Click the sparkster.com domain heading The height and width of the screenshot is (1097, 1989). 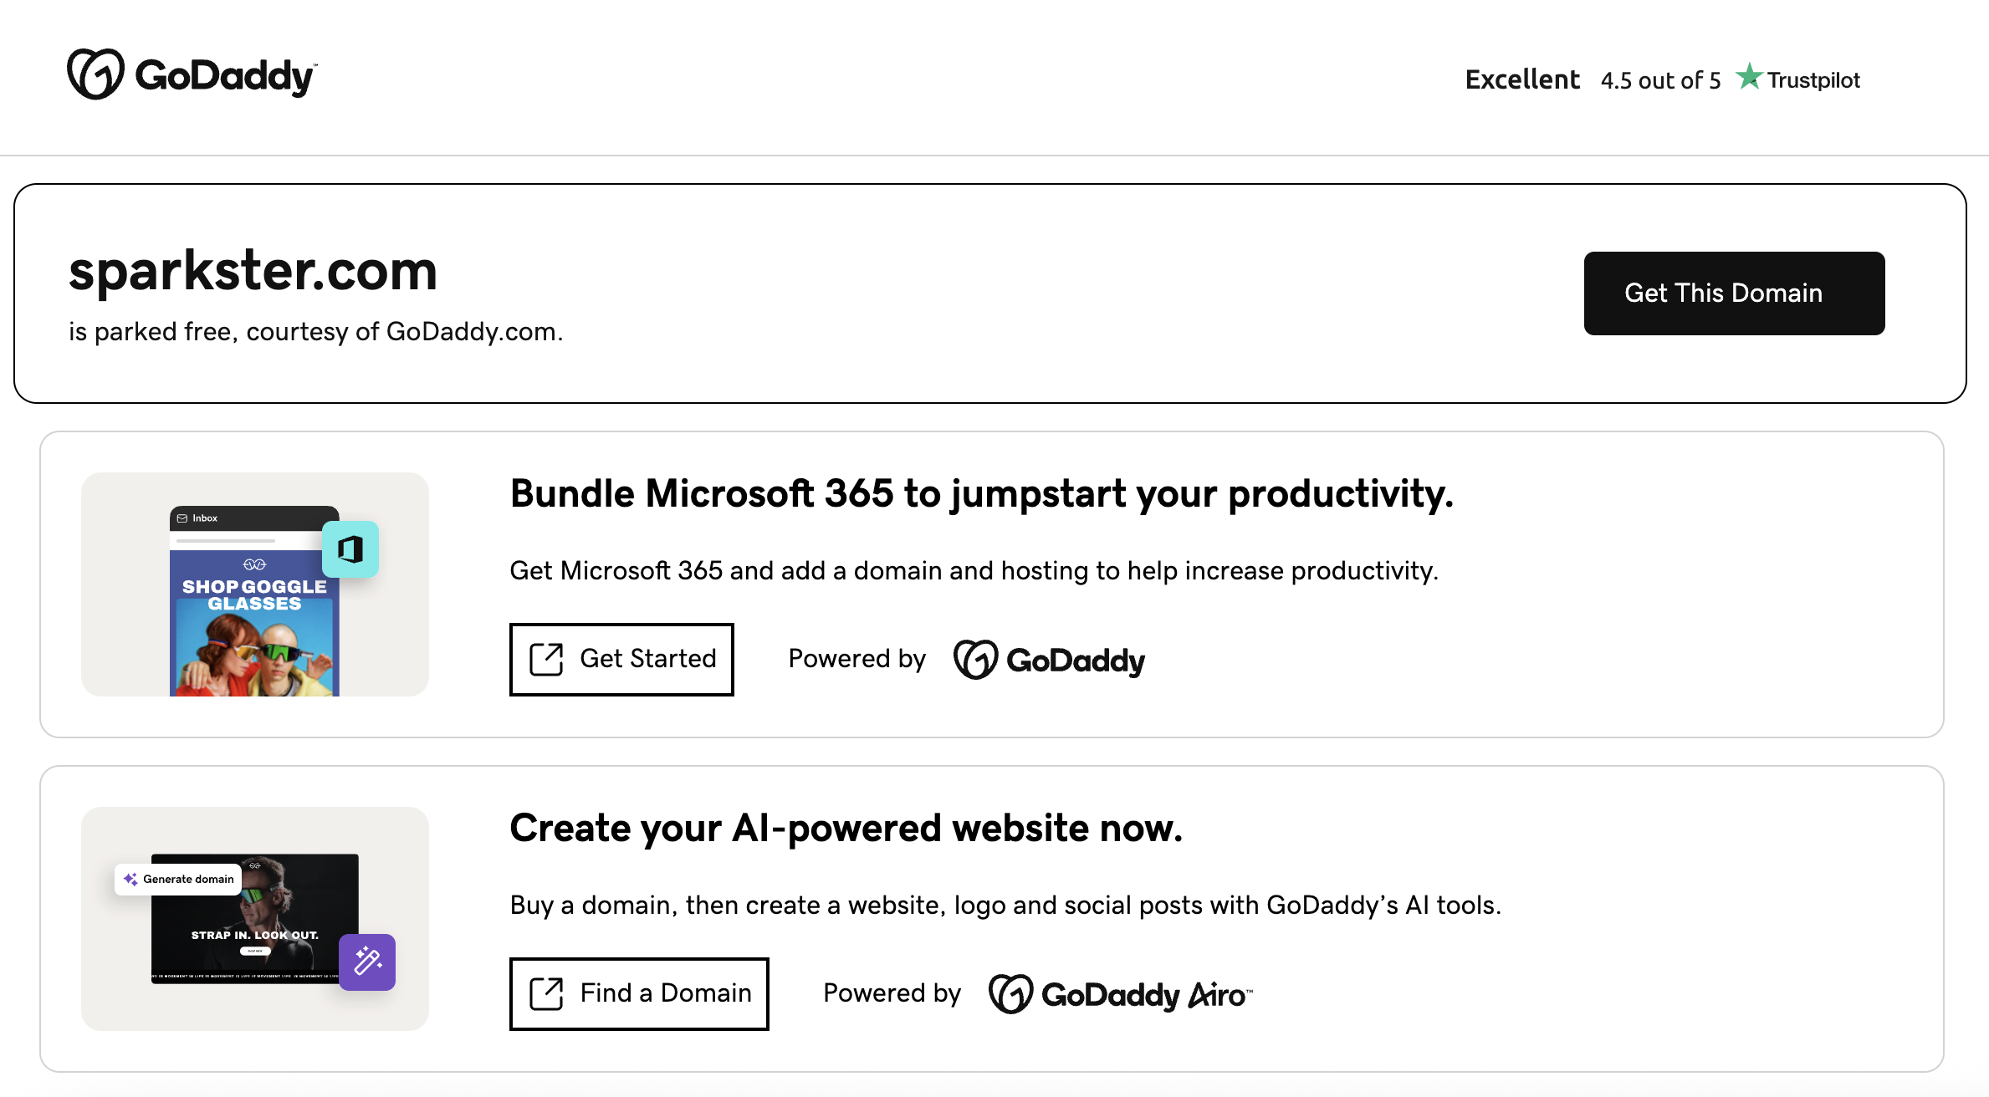pyautogui.click(x=253, y=271)
